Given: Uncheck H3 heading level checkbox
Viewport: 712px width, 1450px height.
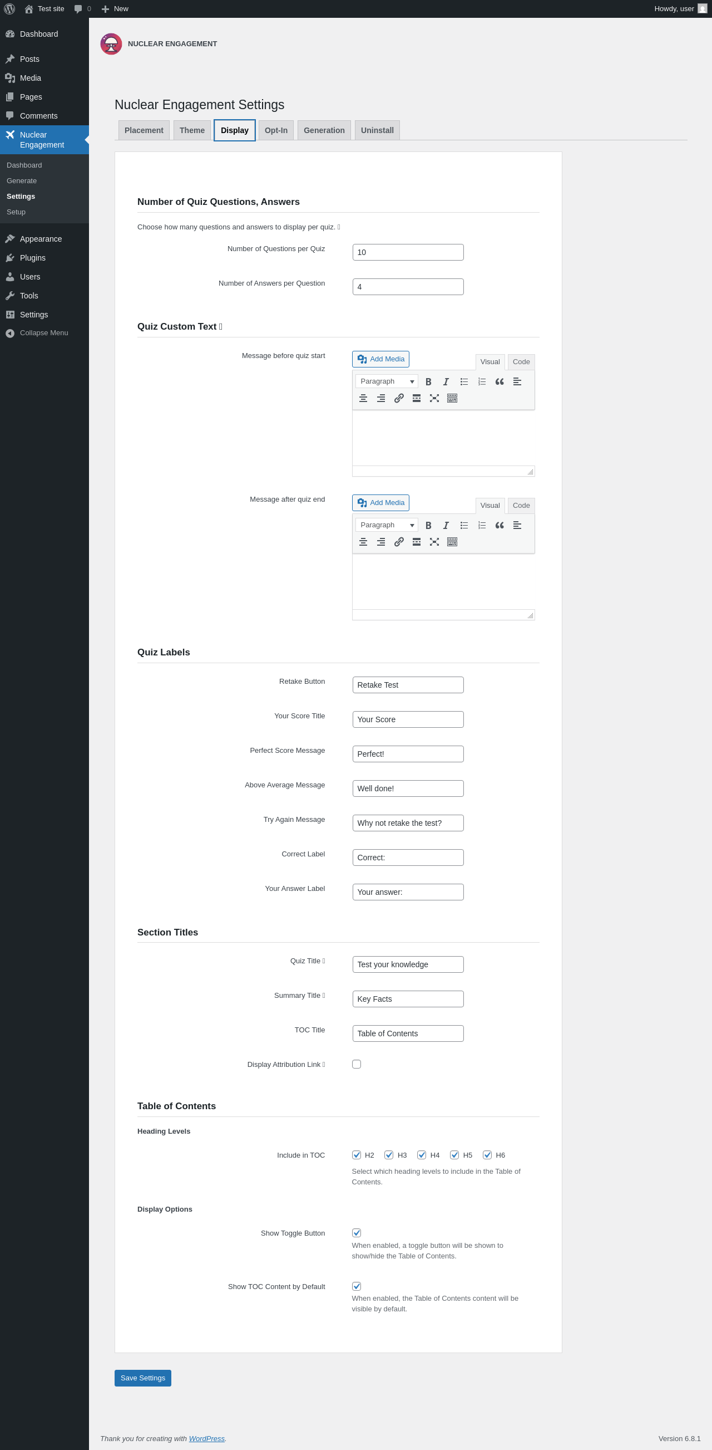Looking at the screenshot, I should pos(389,1154).
